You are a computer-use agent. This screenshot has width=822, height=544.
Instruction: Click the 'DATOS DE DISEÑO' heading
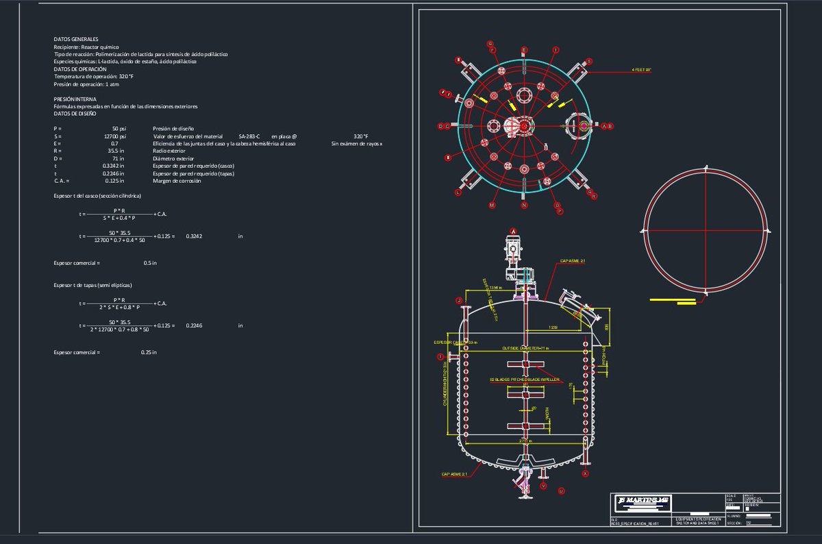tap(75, 114)
